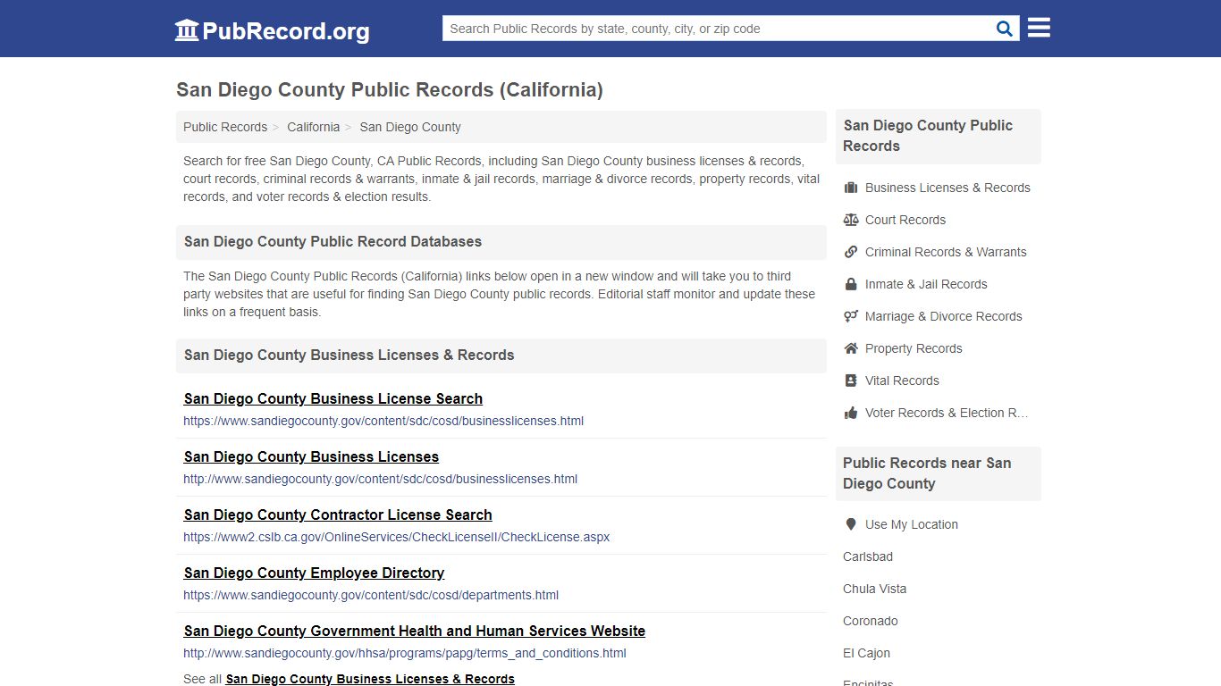Click the house icon beside Property Records

pos(851,348)
